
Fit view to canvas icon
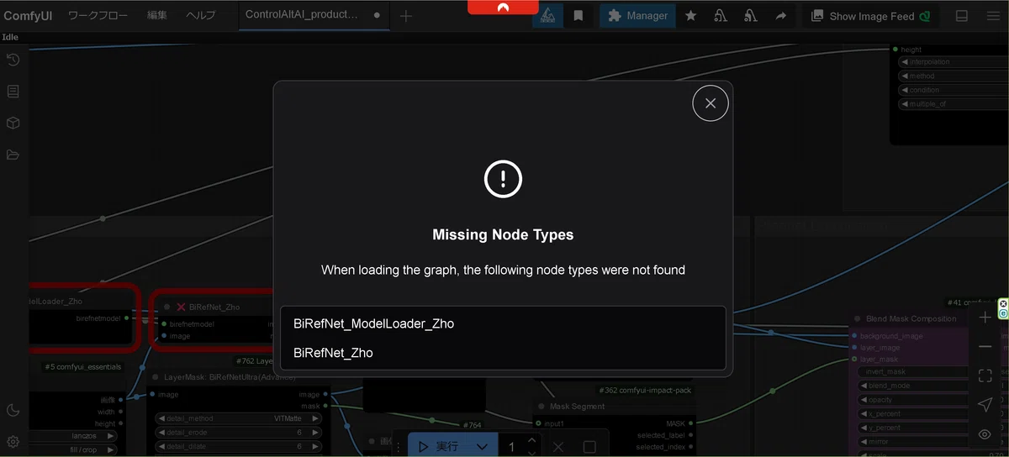tap(985, 376)
